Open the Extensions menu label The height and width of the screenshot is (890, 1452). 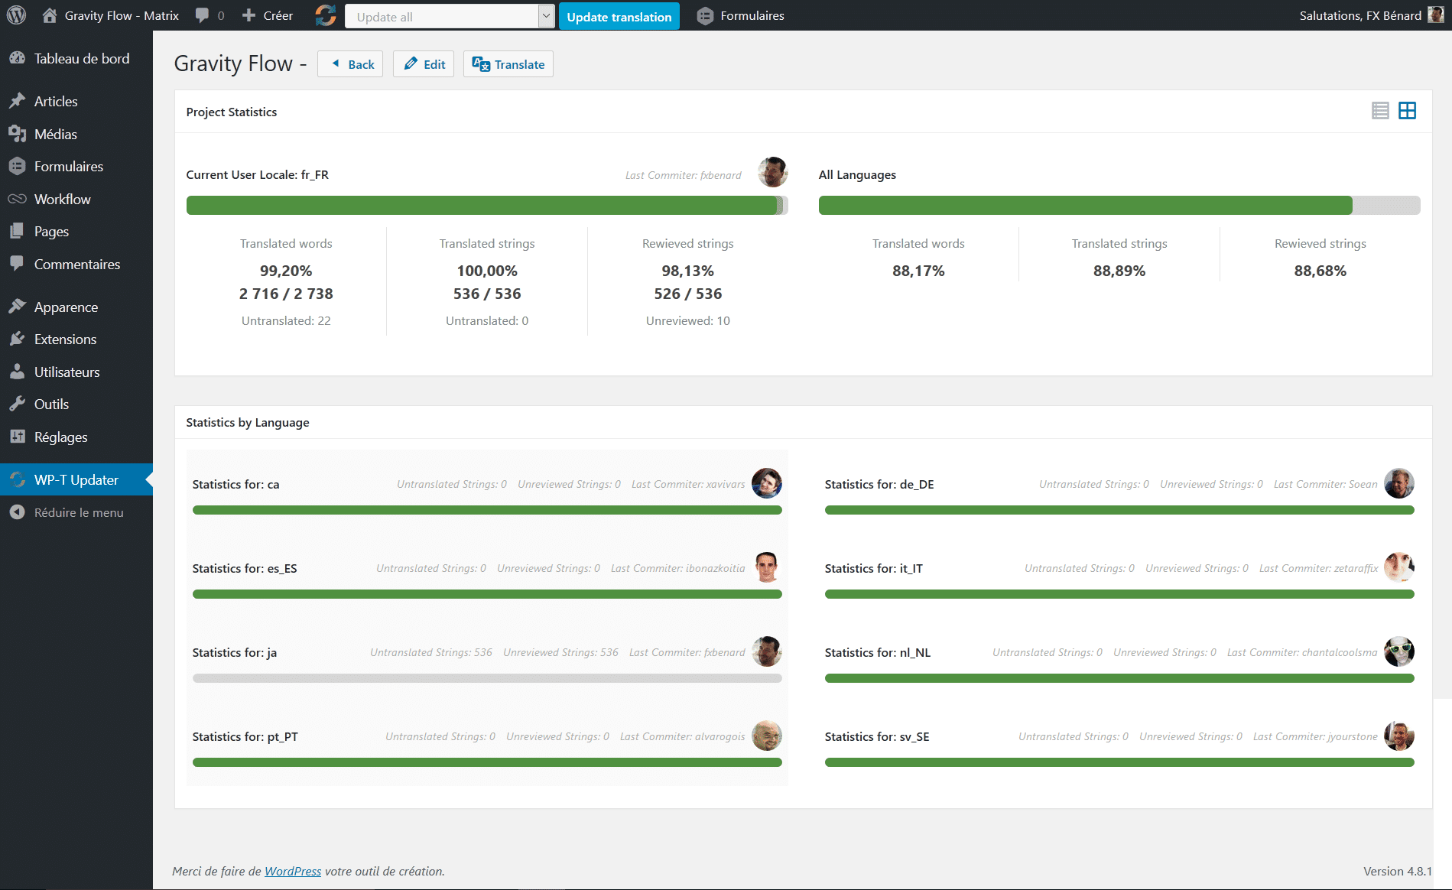[65, 339]
